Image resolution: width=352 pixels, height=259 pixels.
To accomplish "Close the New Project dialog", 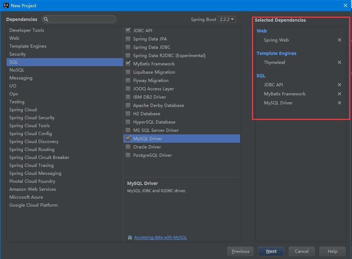I will coord(345,5).
